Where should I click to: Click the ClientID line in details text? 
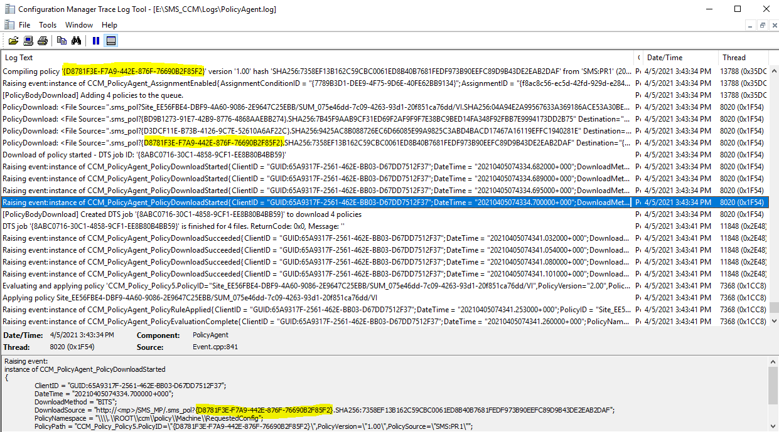(130, 386)
